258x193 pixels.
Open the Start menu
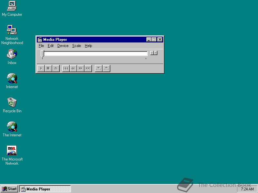tap(9, 189)
